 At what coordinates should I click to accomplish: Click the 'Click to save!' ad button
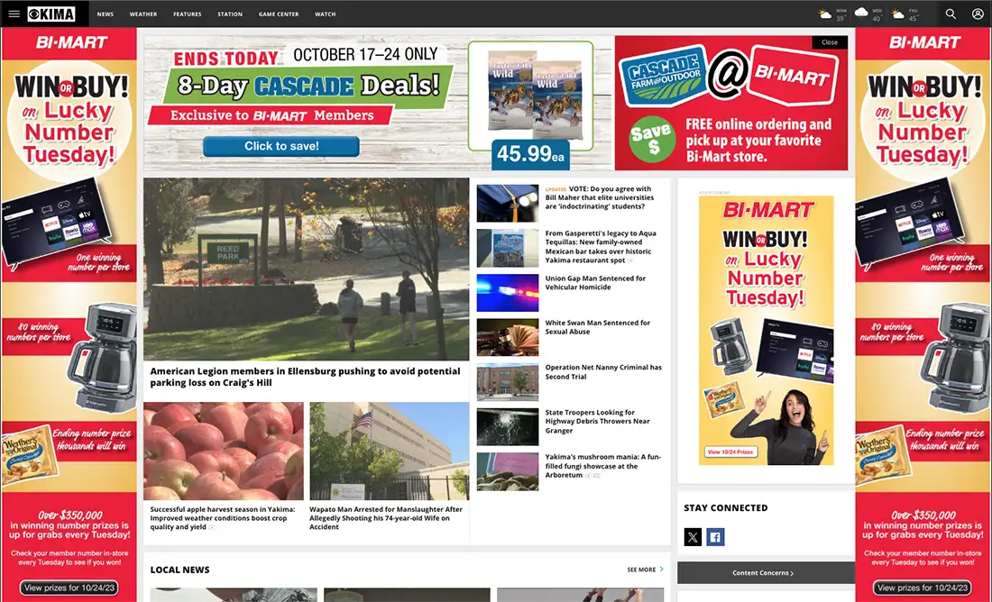tap(280, 146)
